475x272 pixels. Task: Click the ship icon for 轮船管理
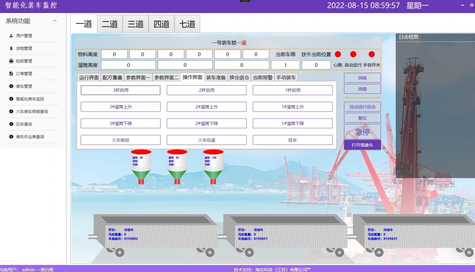point(11,61)
